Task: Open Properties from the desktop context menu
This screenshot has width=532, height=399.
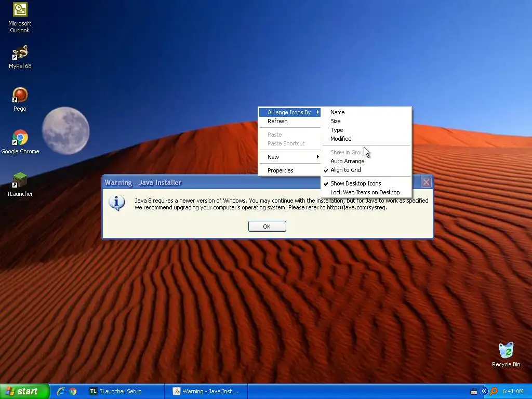Action: pyautogui.click(x=289, y=170)
